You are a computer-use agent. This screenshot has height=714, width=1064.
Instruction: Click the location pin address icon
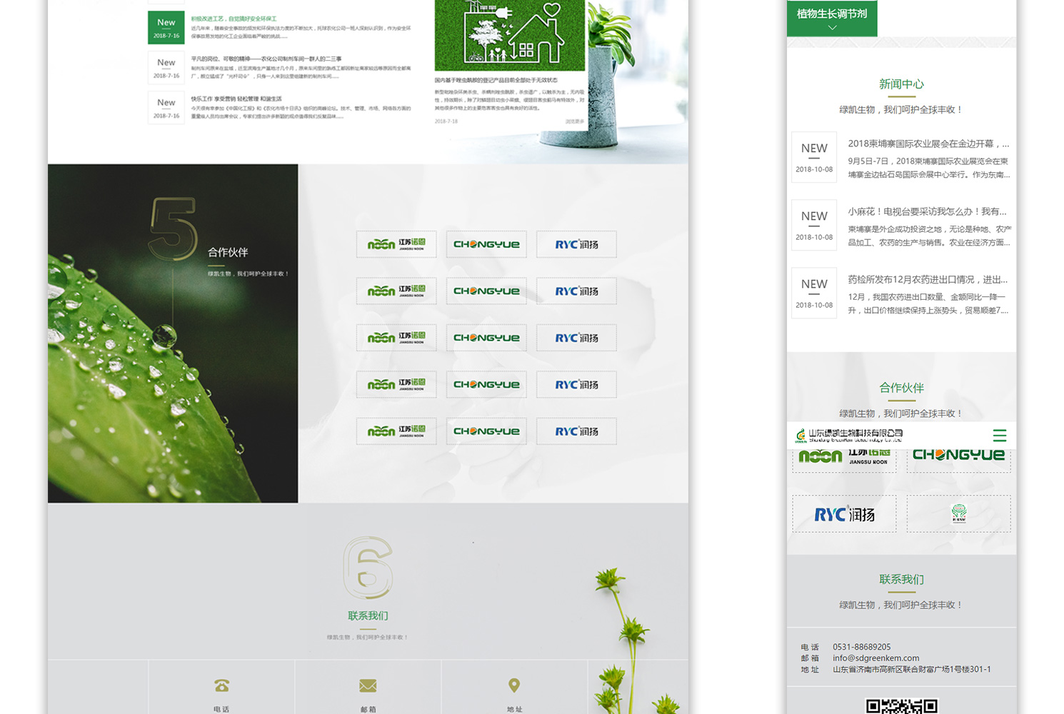coord(514,685)
